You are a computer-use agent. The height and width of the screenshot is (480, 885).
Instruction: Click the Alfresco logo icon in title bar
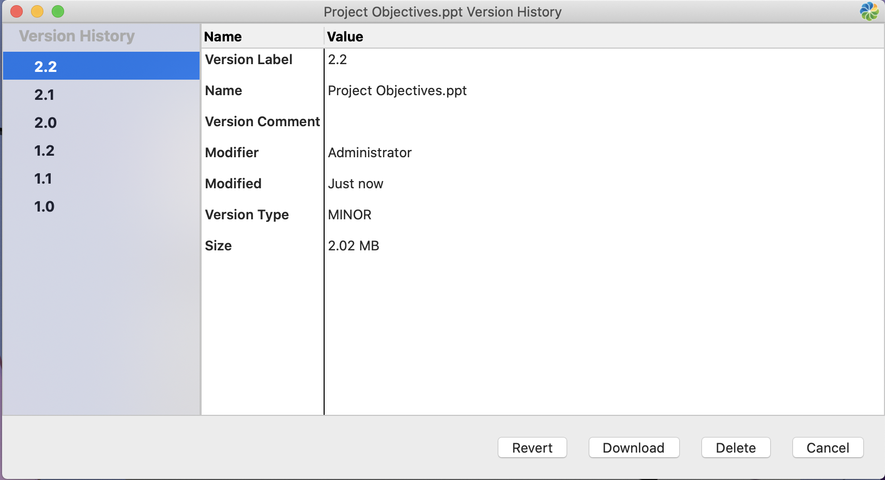tap(869, 11)
